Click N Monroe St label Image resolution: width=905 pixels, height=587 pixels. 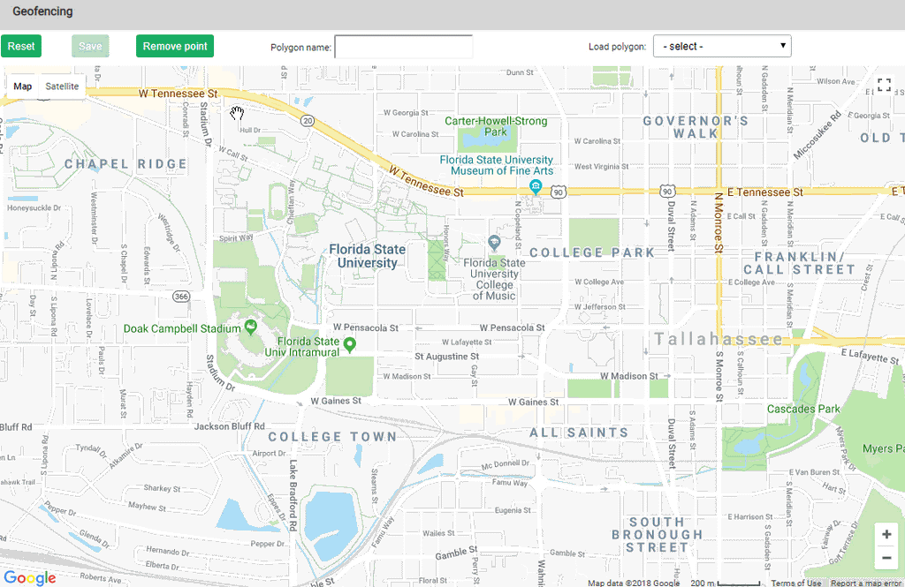[x=719, y=223]
